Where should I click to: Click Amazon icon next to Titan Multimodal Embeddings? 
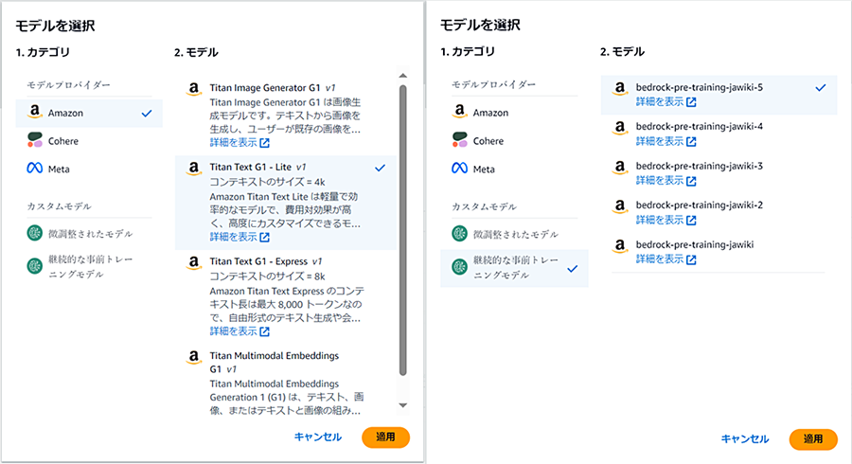click(x=194, y=356)
